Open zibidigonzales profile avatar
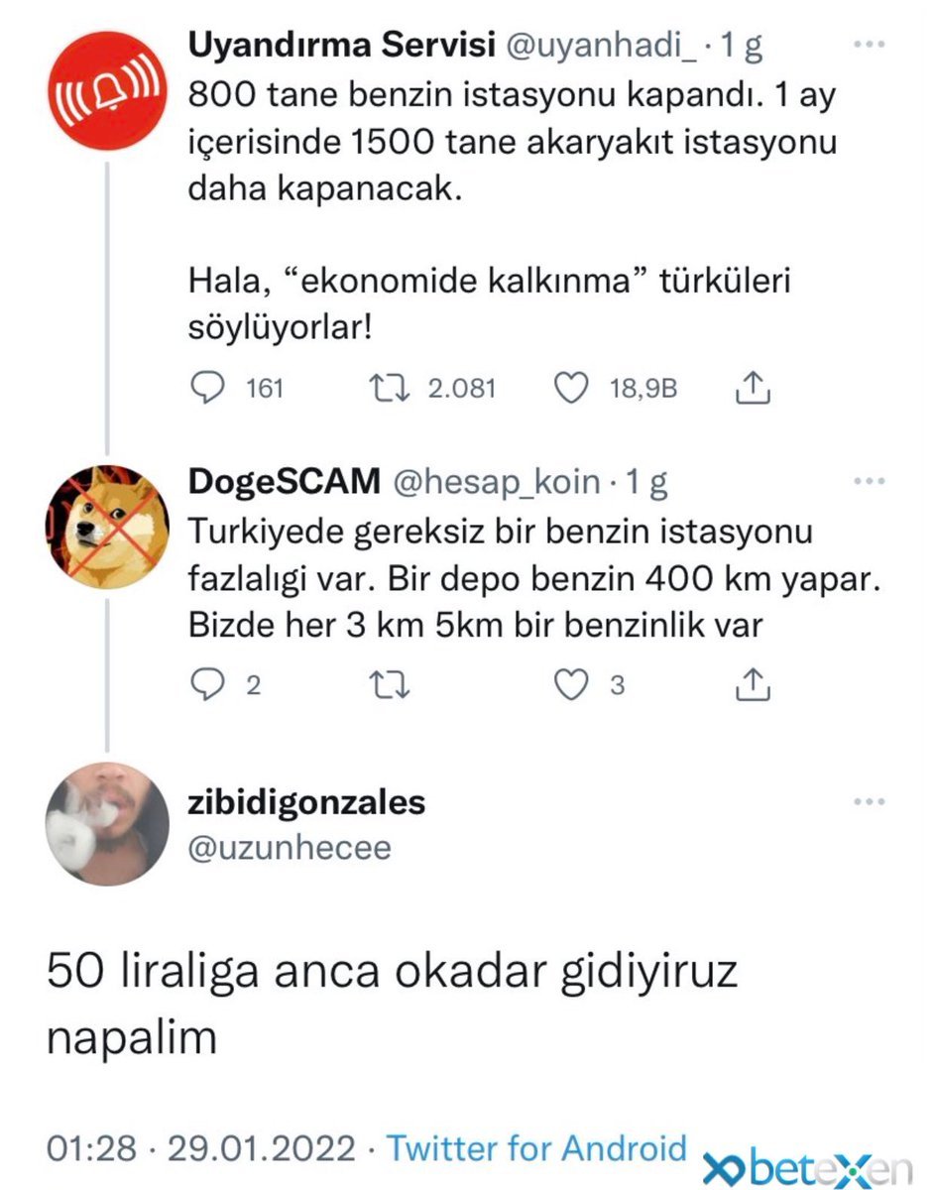This screenshot has width=935, height=1190. [106, 823]
